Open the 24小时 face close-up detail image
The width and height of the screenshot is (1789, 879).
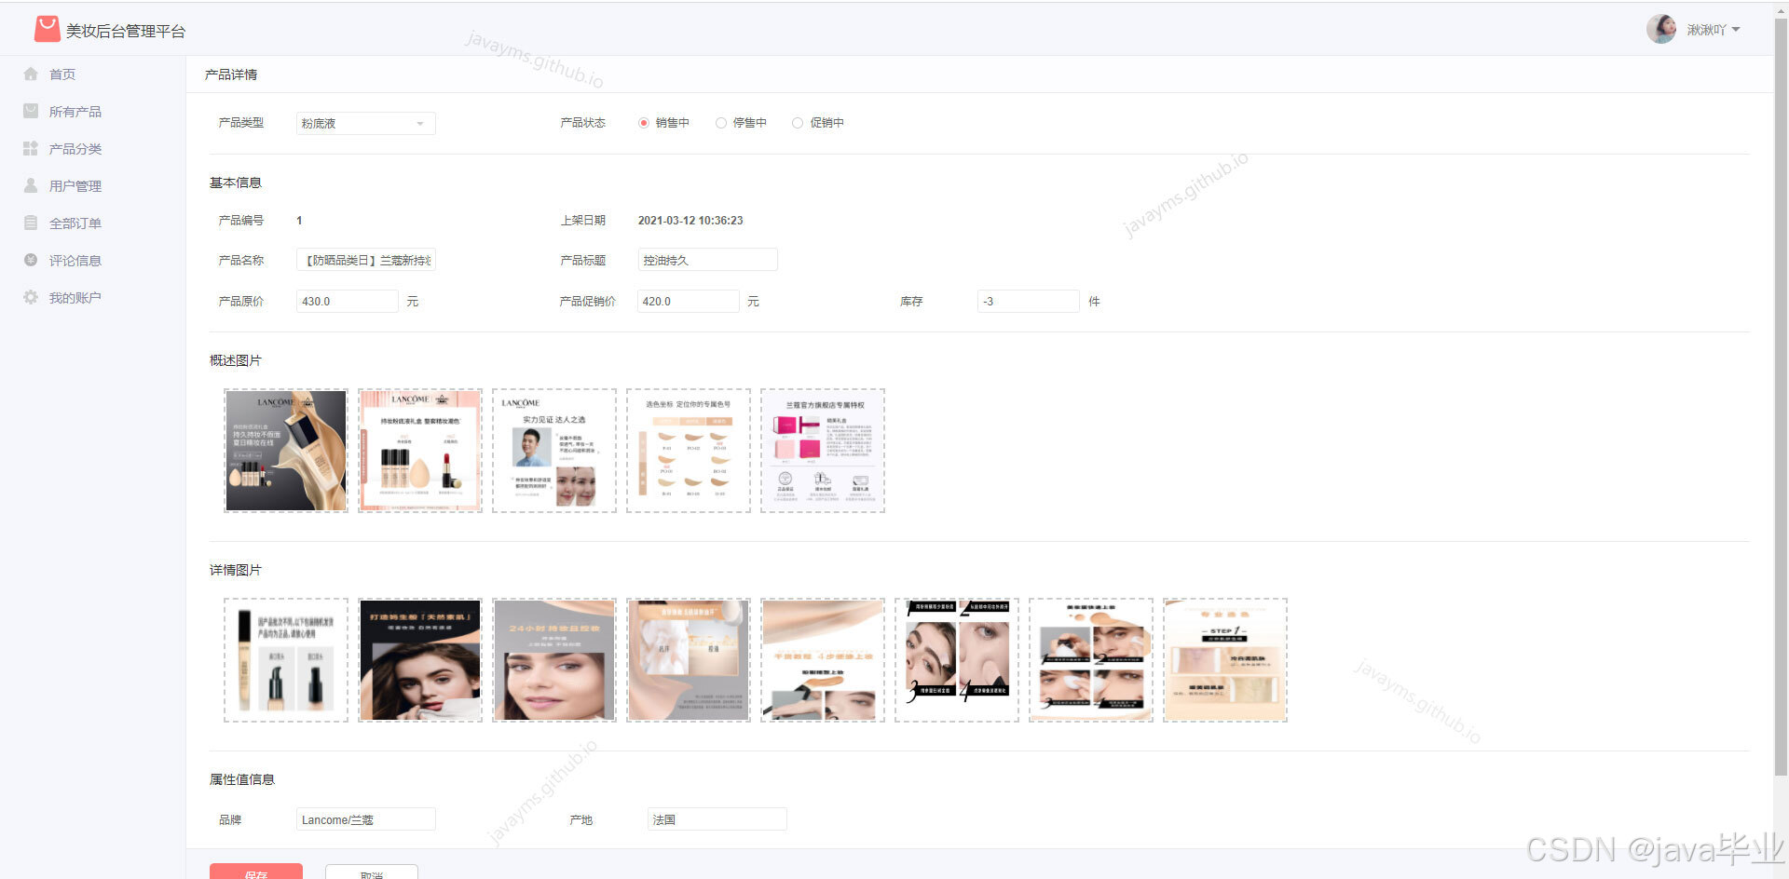click(x=554, y=660)
